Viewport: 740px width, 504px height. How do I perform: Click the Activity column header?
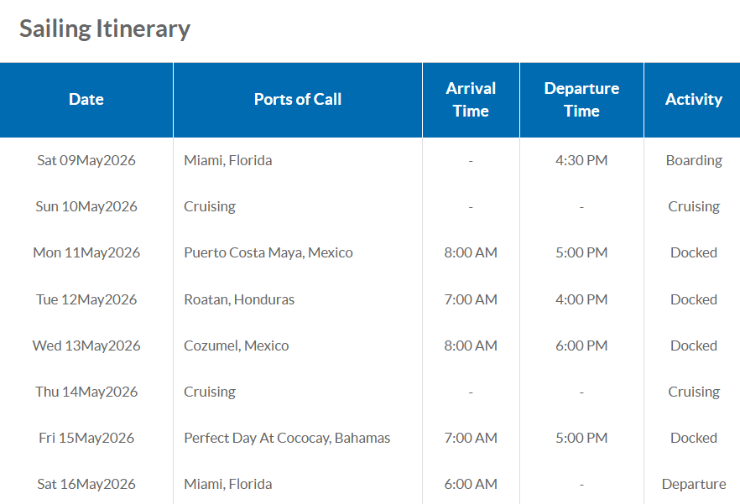[x=693, y=99]
